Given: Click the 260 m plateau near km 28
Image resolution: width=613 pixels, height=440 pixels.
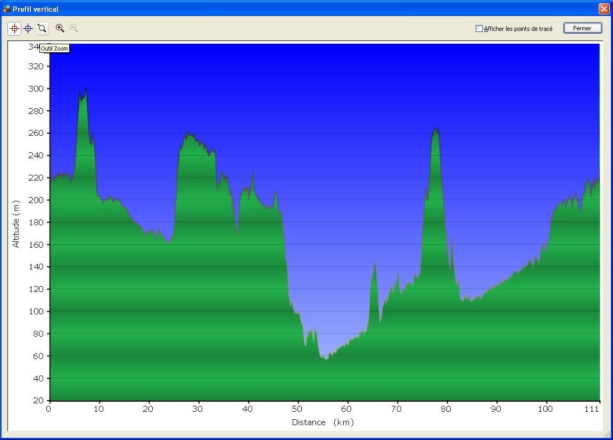Looking at the screenshot, I should 188,134.
